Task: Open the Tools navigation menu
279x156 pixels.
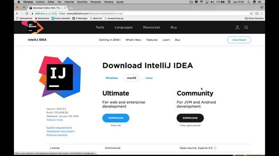Action: (x=100, y=27)
